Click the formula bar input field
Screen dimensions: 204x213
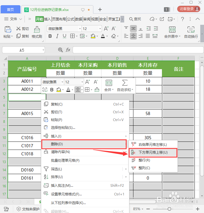tap(138, 50)
